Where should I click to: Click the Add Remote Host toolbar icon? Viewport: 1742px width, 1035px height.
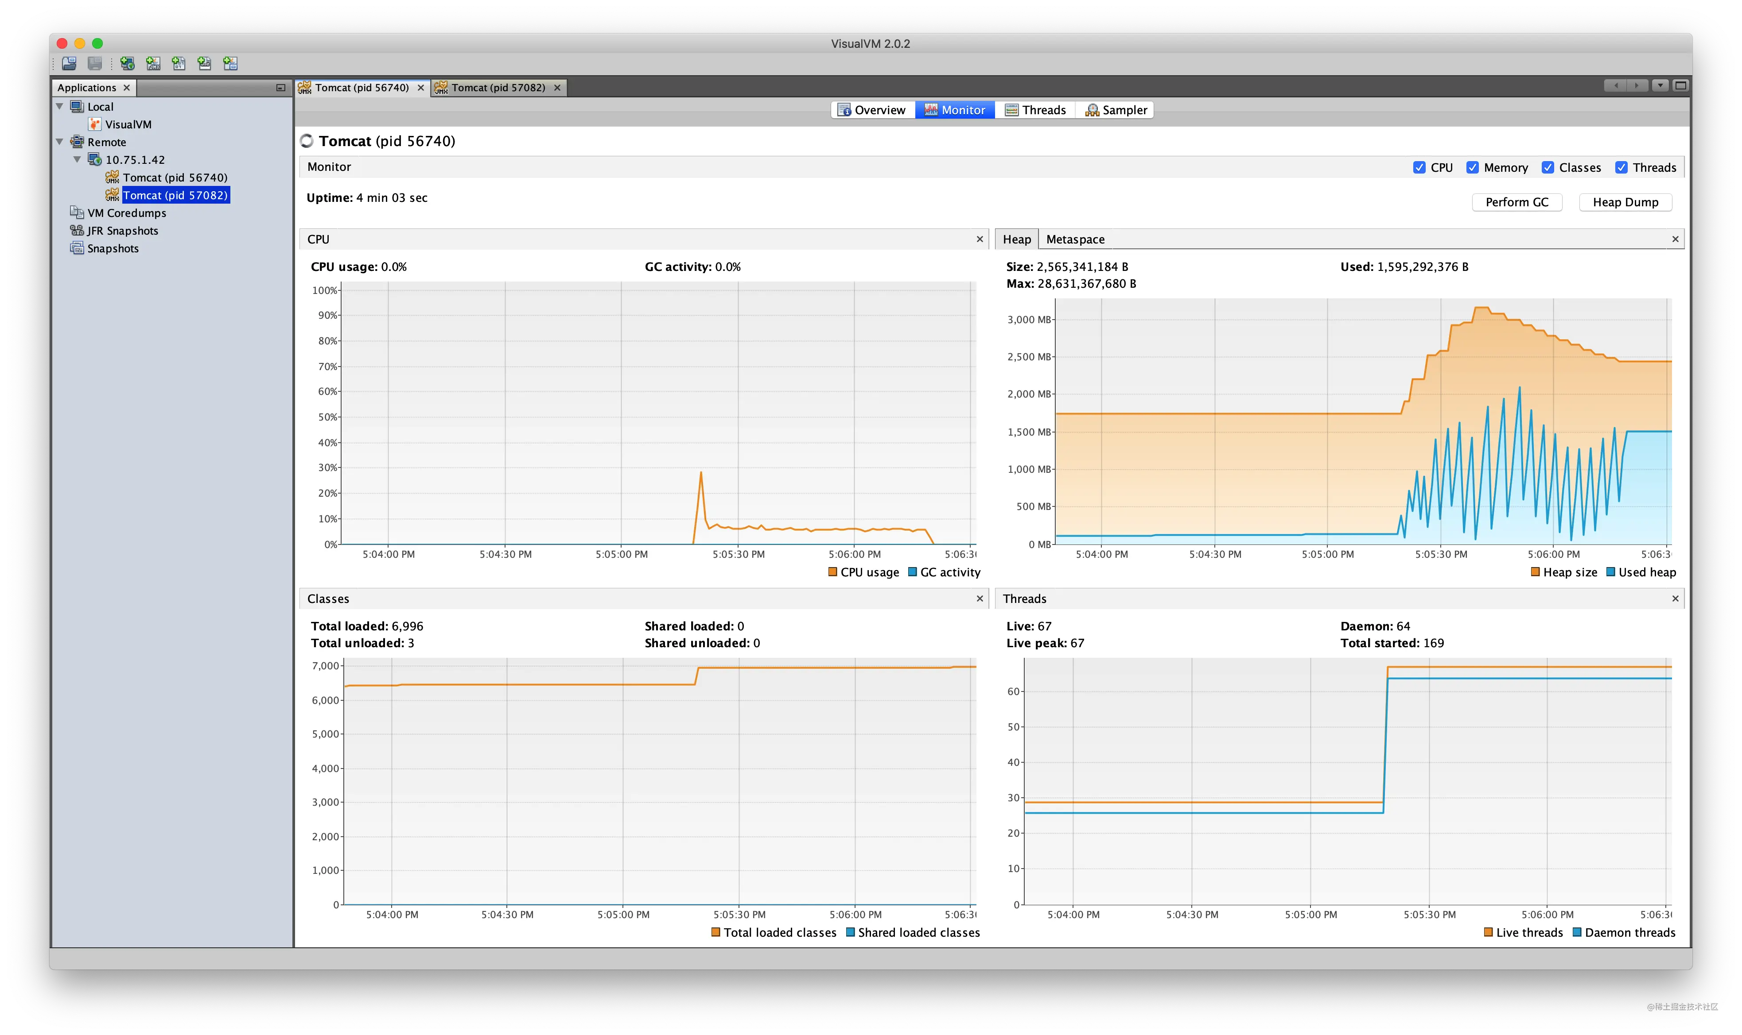(127, 63)
